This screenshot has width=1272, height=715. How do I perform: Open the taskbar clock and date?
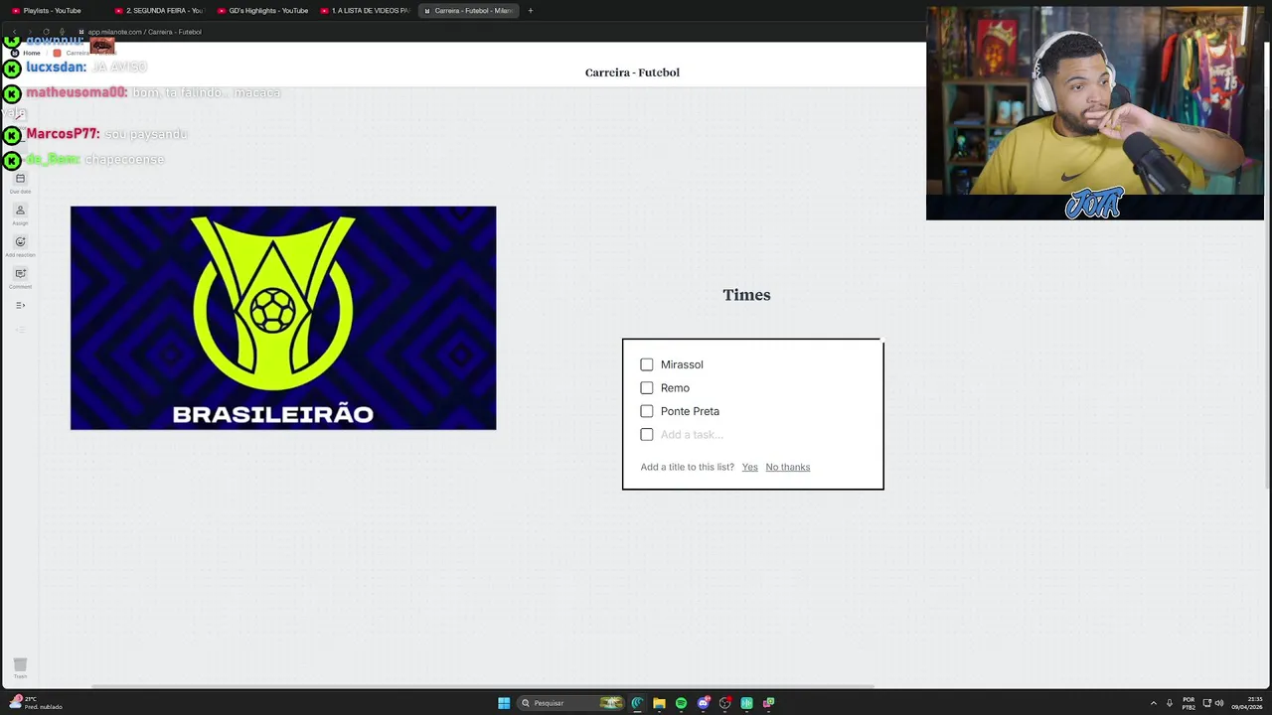point(1247,703)
